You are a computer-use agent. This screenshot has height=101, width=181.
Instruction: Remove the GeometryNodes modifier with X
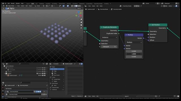[44, 92]
